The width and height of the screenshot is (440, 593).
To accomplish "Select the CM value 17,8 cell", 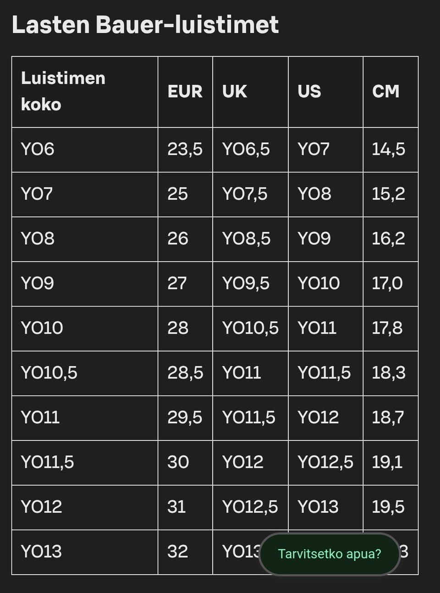I will pos(387,328).
